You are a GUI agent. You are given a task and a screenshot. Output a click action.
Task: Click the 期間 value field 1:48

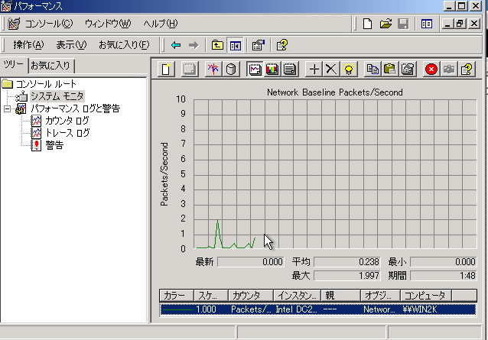coord(443,276)
